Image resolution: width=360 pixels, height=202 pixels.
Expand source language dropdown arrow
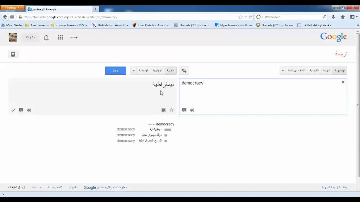pos(283,71)
